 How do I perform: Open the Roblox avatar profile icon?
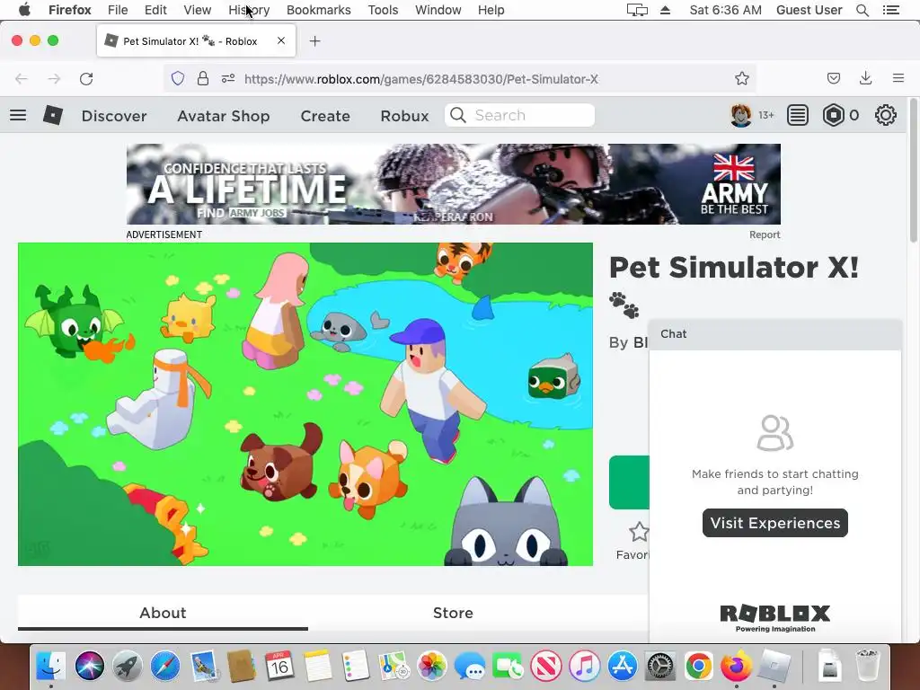[741, 115]
